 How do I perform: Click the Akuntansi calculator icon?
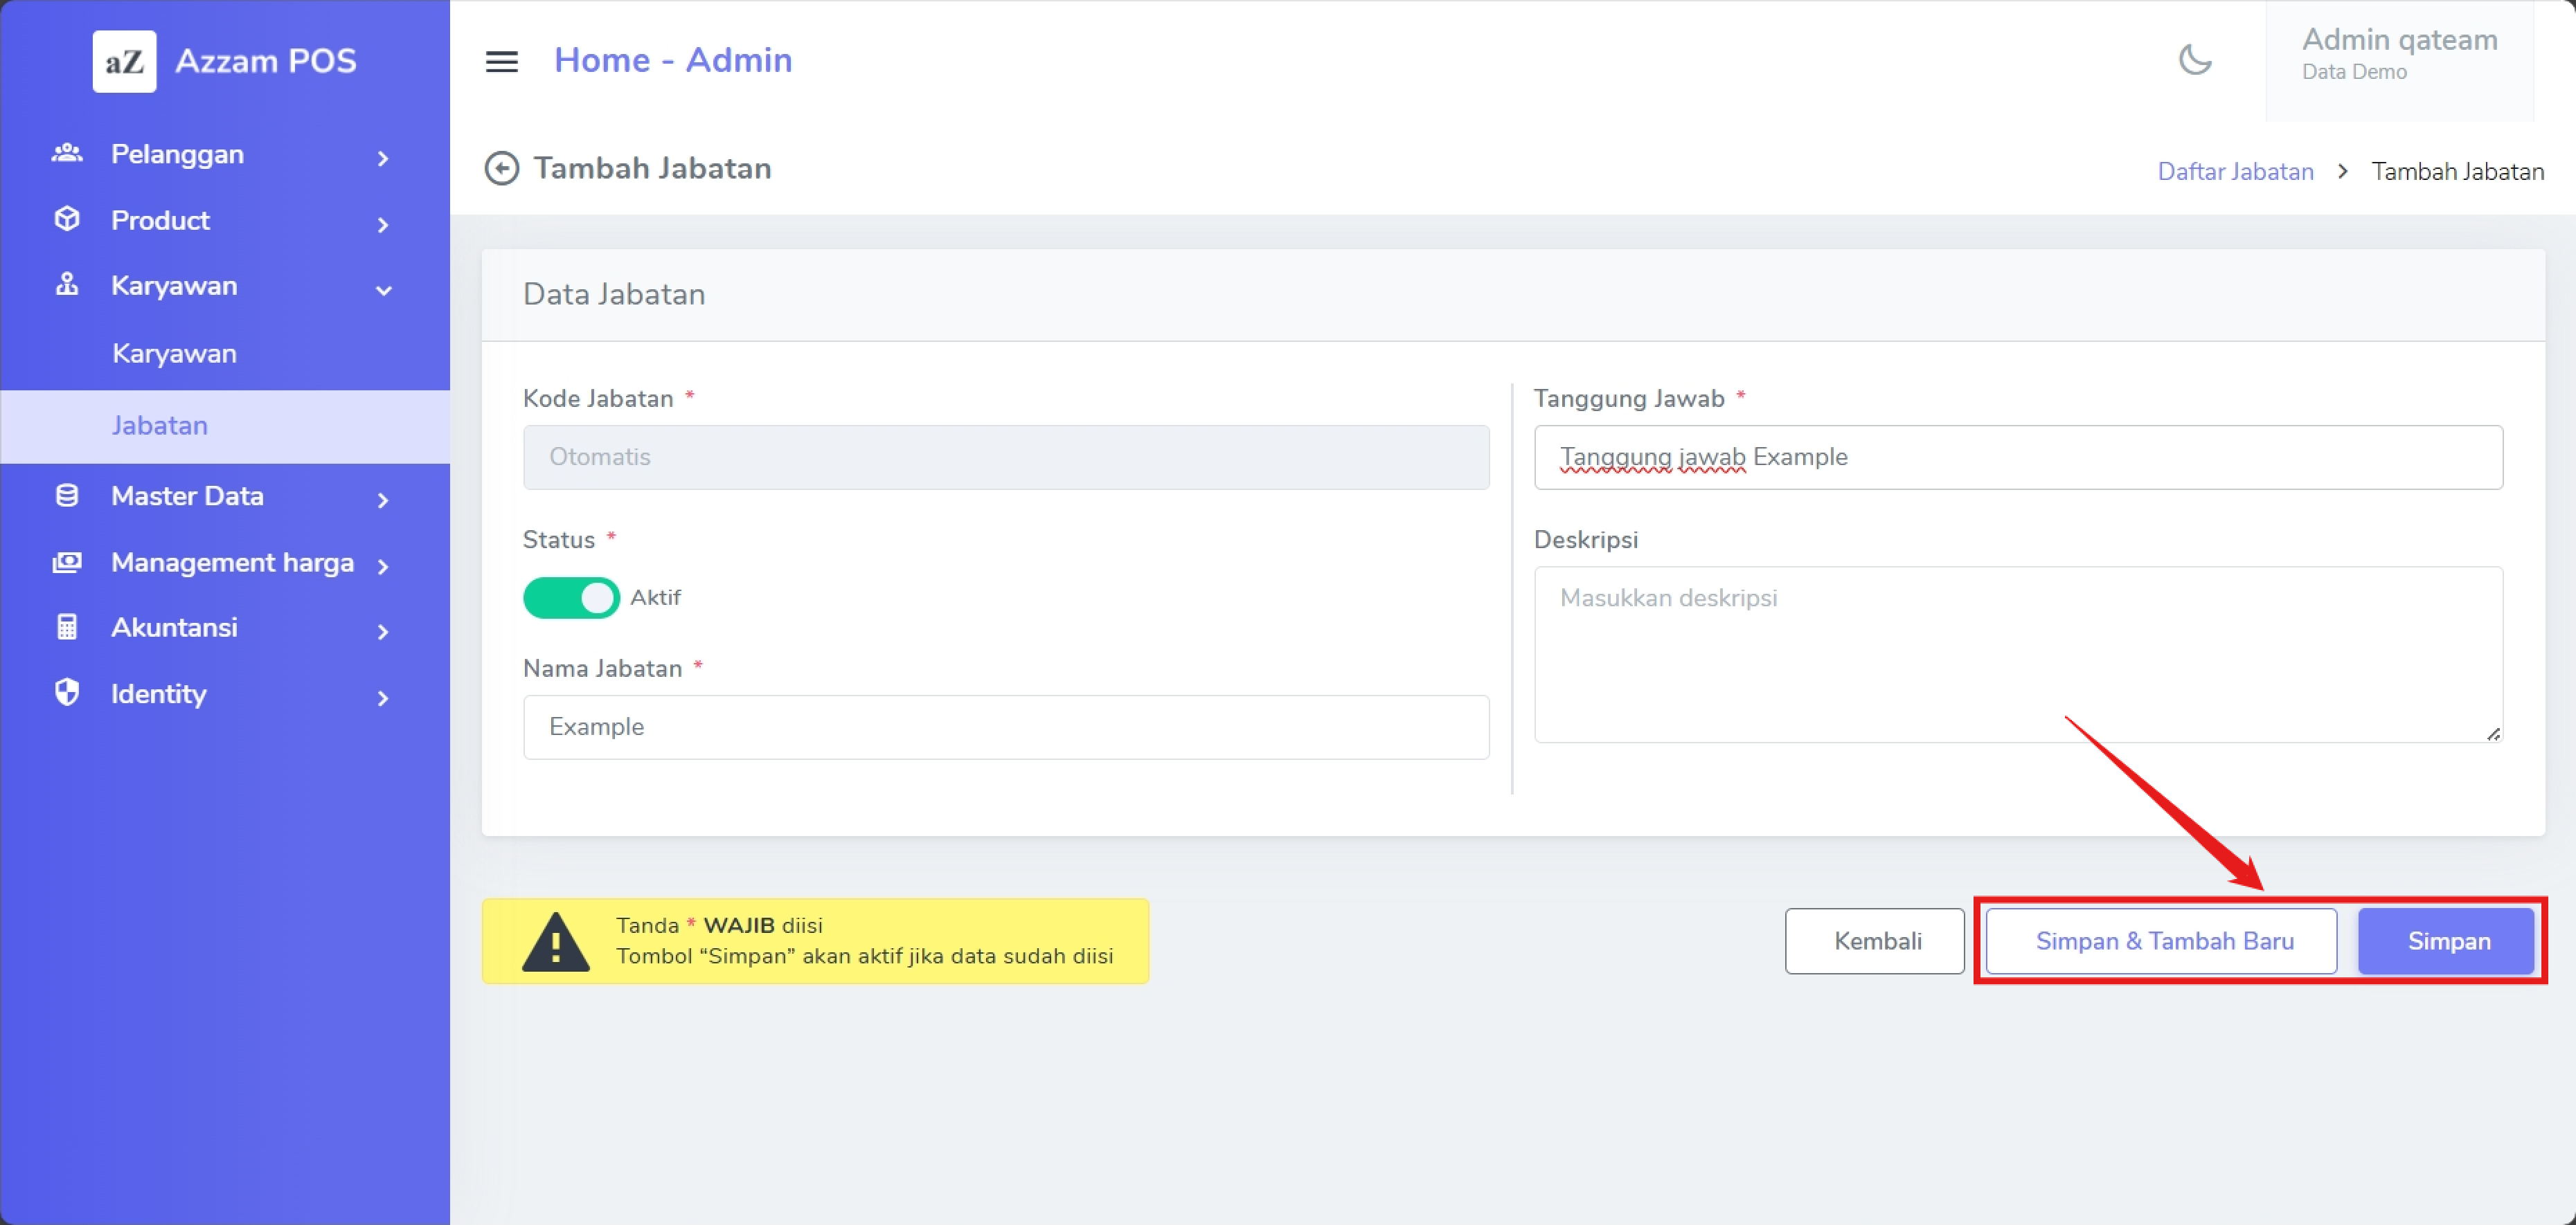click(67, 628)
